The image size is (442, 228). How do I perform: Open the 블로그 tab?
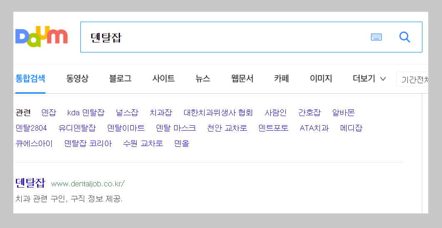120,78
